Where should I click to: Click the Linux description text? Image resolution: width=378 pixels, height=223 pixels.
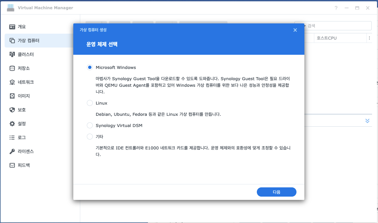pos(158,114)
